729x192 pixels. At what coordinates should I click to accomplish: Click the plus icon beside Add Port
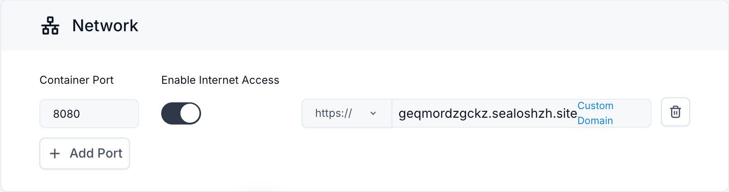[x=55, y=154]
